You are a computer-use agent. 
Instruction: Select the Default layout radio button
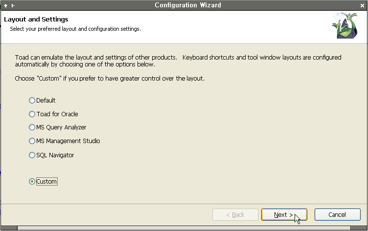32,101
